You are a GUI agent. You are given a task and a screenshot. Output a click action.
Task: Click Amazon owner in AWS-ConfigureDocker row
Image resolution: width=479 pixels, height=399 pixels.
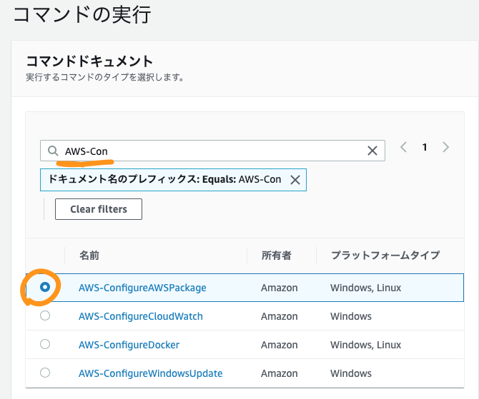coord(280,345)
